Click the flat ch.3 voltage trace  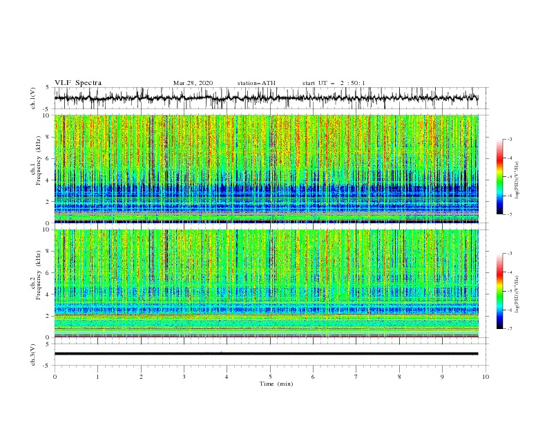click(266, 354)
